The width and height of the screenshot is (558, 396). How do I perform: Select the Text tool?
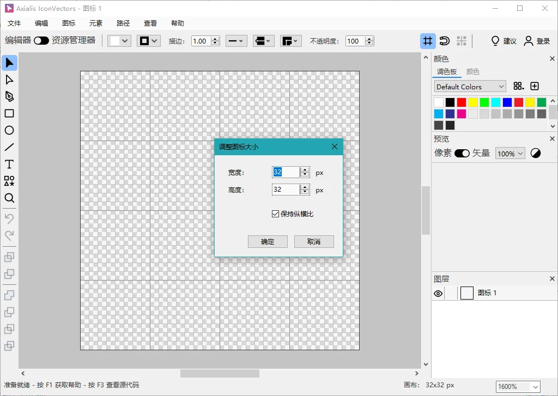[x=9, y=164]
